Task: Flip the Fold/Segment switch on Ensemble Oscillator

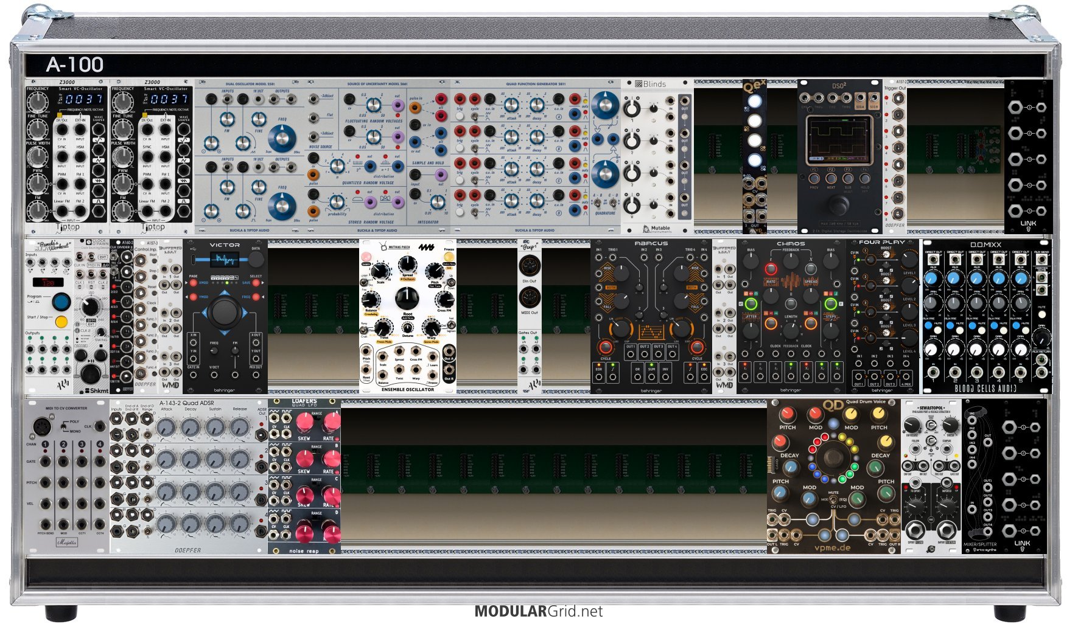Action: click(x=451, y=325)
